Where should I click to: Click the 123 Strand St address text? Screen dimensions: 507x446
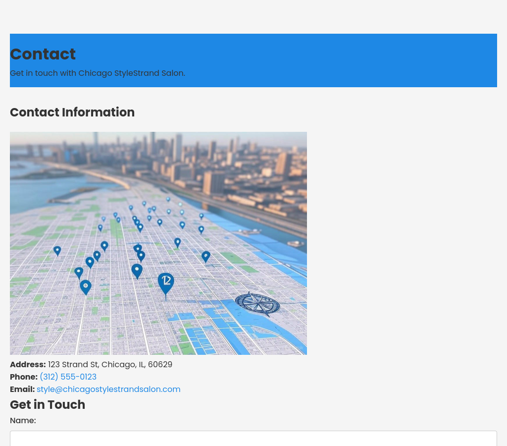pos(110,364)
